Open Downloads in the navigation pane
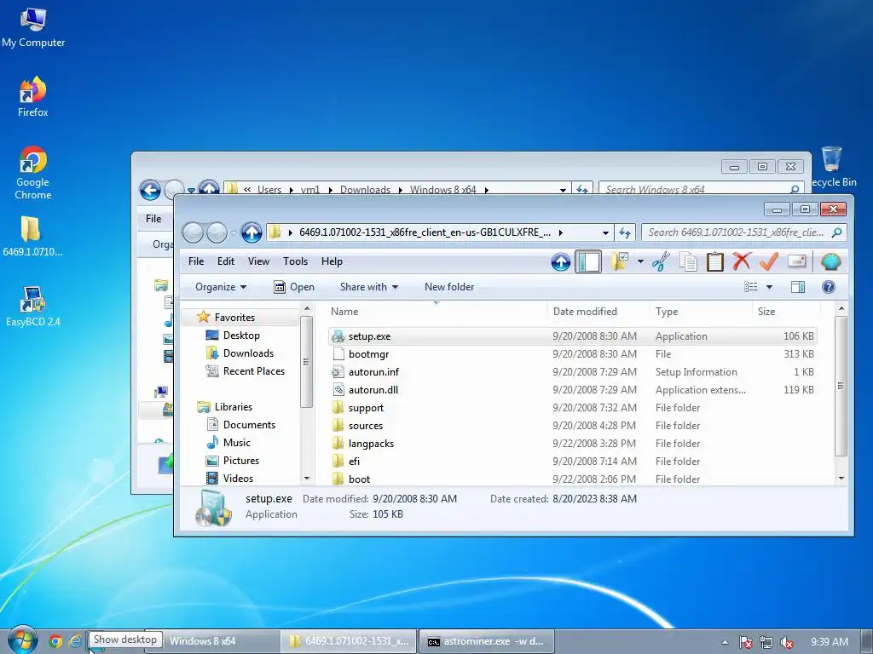This screenshot has height=654, width=873. click(x=248, y=353)
